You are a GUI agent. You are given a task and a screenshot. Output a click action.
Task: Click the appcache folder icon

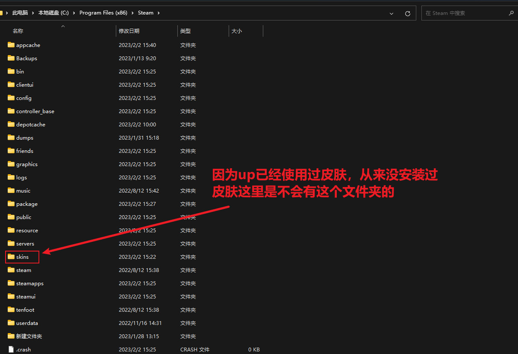[11, 45]
